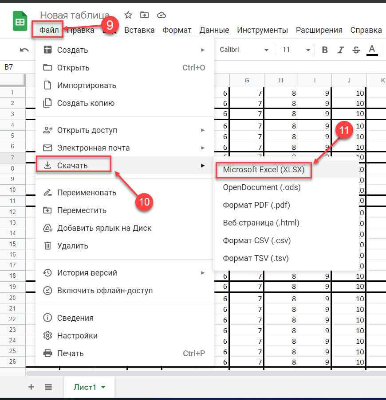Download as Формат TSV (.tsv)

286,258
